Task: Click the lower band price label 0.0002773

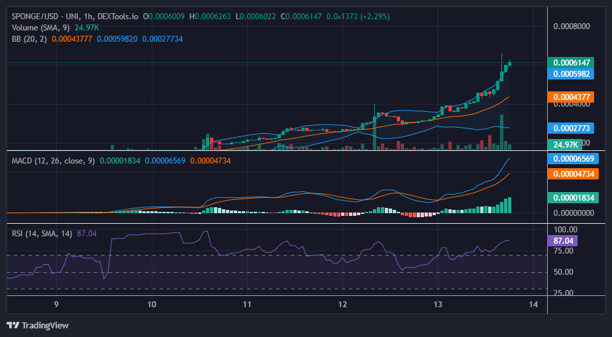Action: [571, 128]
